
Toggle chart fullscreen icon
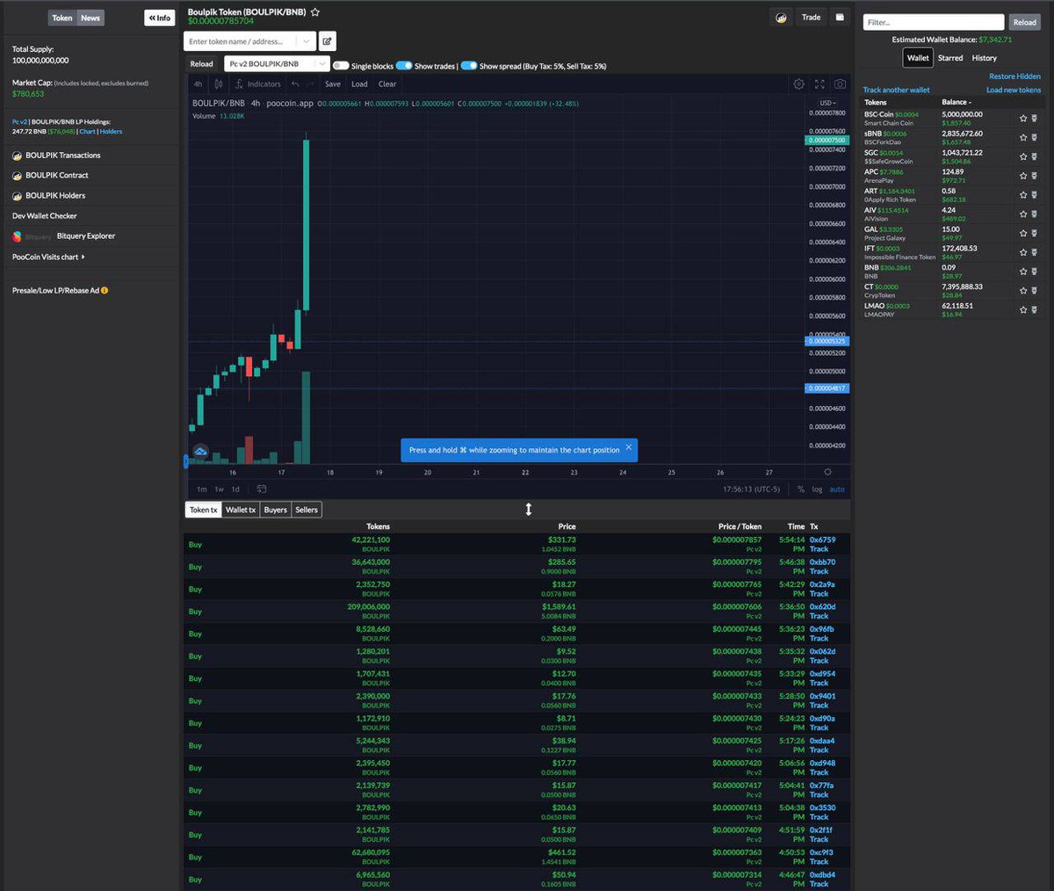(819, 84)
